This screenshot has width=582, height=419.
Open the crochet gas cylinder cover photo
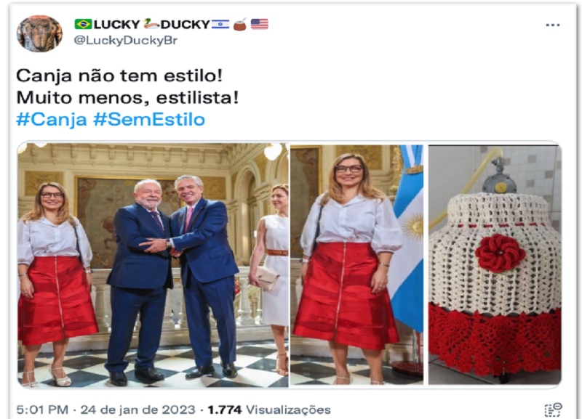(495, 265)
